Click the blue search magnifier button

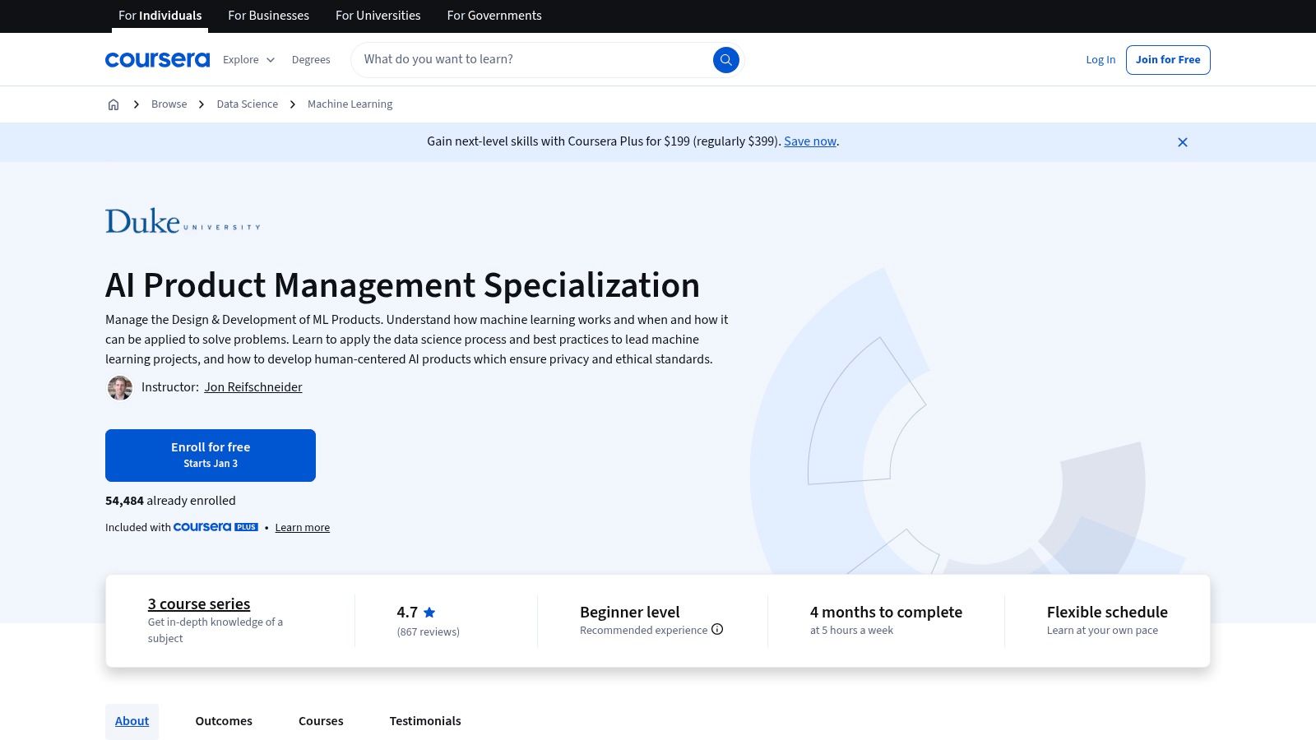pos(725,59)
